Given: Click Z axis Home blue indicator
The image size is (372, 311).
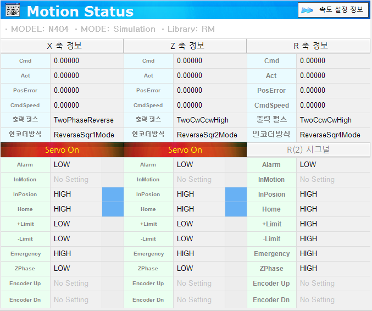Looking at the screenshot, I should [236, 209].
